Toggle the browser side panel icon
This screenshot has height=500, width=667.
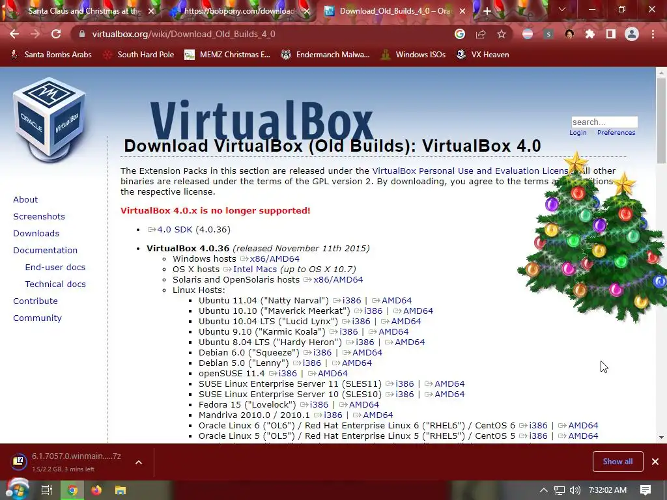(x=611, y=34)
